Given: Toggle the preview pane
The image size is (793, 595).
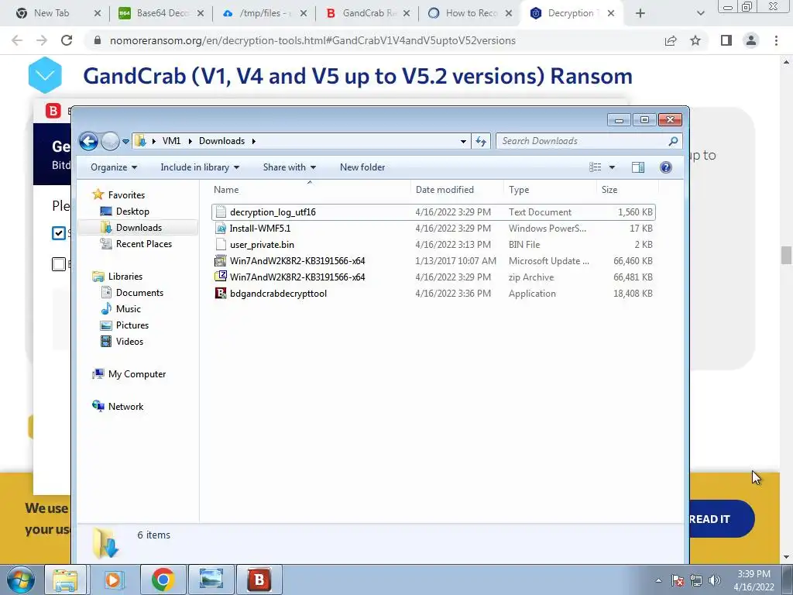Looking at the screenshot, I should [x=638, y=167].
